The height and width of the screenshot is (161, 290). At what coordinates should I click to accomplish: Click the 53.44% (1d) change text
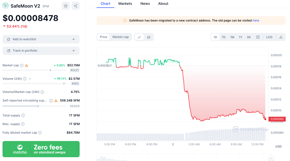tap(17, 27)
